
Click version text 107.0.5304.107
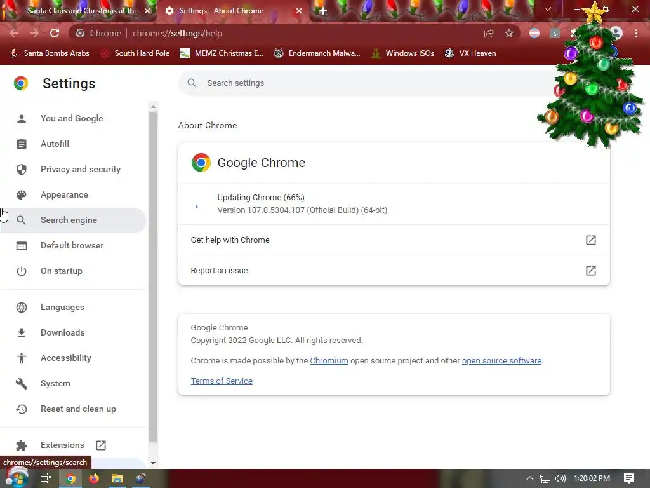click(302, 210)
